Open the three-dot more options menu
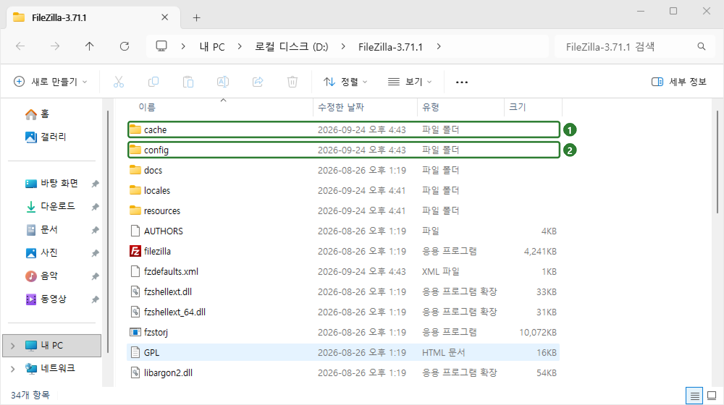The image size is (724, 405). [462, 82]
